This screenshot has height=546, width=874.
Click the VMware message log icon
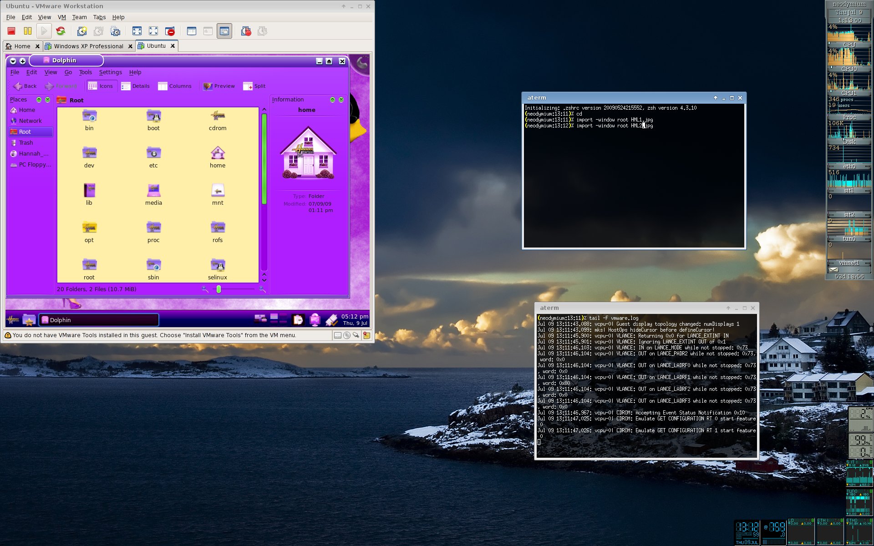point(366,335)
